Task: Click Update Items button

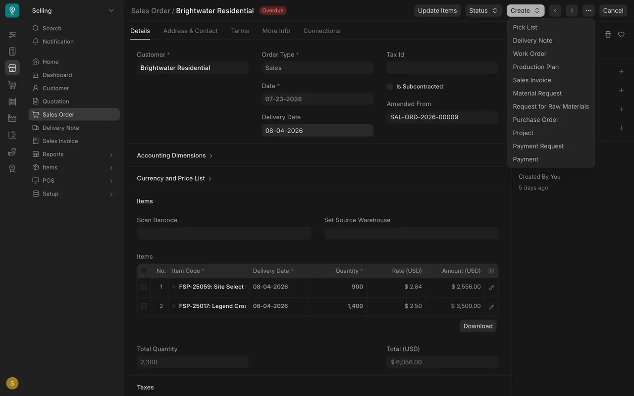Action: point(437,10)
